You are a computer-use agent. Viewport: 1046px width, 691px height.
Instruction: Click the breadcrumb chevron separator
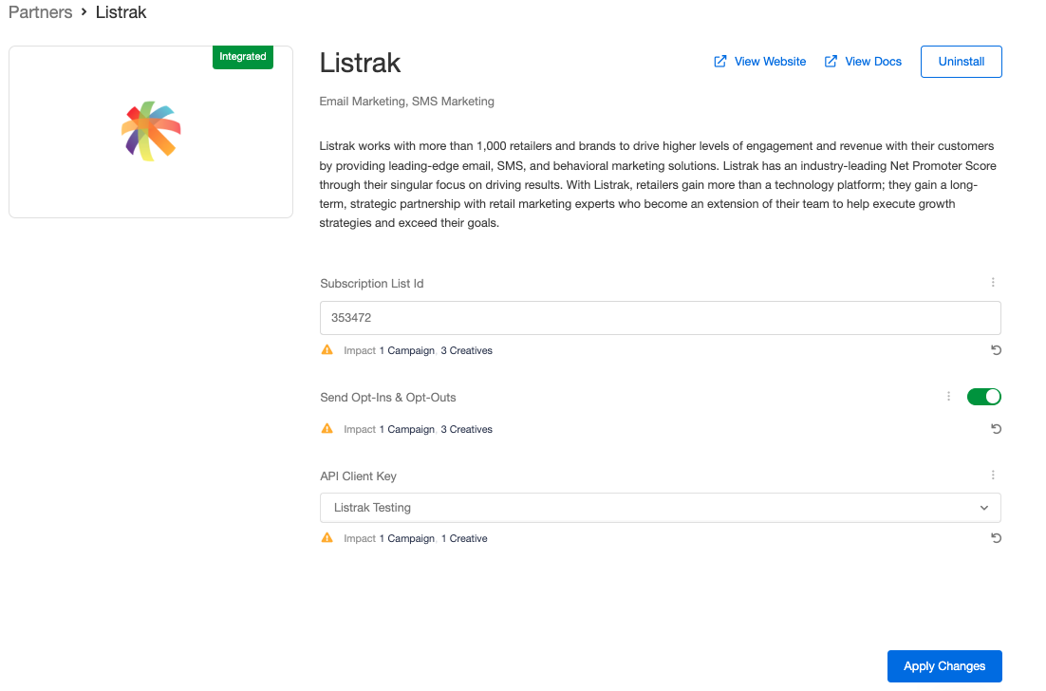pyautogui.click(x=84, y=12)
